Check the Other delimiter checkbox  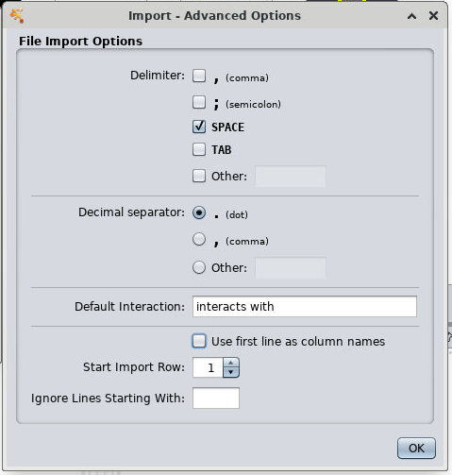point(199,176)
